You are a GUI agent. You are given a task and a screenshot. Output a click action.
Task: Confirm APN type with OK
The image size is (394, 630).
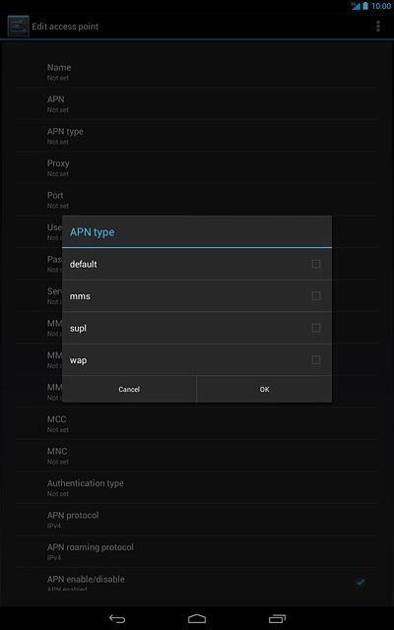tap(264, 390)
